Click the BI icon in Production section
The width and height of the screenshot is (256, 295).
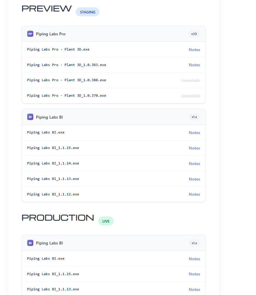(30, 243)
